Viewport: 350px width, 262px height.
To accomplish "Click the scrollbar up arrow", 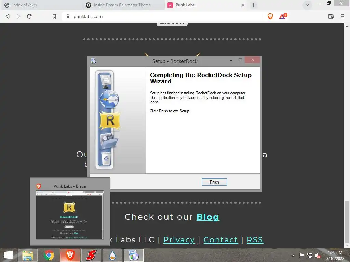I will (x=347, y=26).
